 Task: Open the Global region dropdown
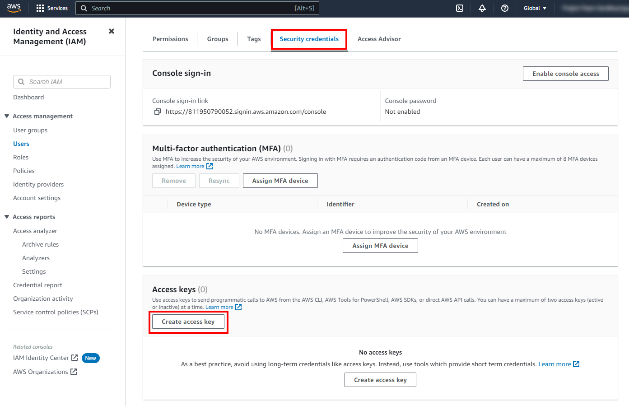[535, 8]
